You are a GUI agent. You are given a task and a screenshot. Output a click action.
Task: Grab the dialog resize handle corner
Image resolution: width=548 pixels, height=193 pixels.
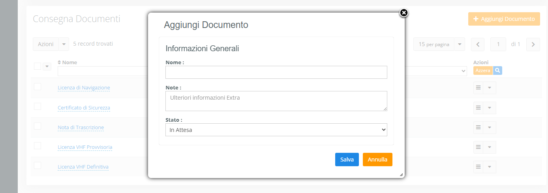click(401, 174)
